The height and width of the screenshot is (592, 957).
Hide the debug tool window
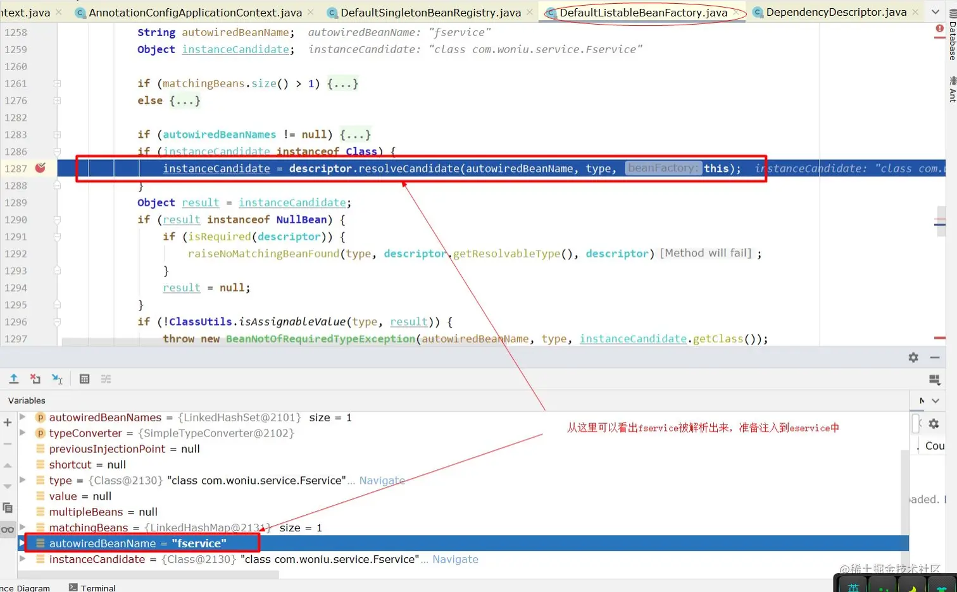(x=935, y=357)
